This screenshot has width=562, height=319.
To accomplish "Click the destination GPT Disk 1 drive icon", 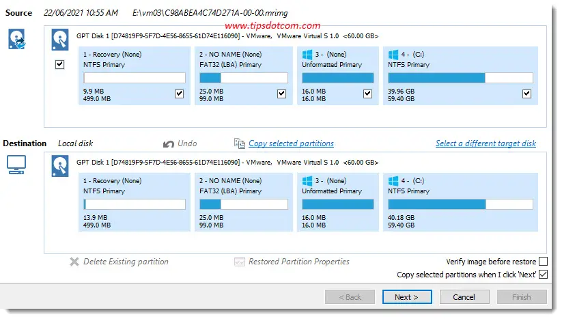I will [60, 166].
